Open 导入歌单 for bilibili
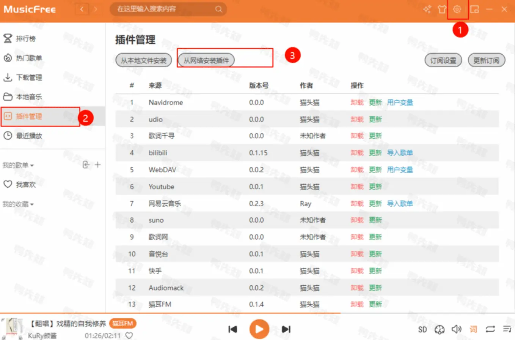 [x=400, y=153]
